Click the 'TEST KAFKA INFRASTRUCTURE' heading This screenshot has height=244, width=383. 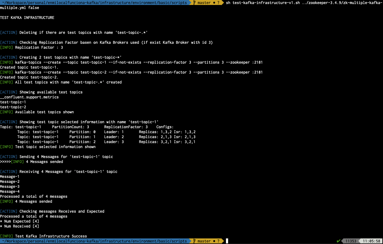coord(27,18)
